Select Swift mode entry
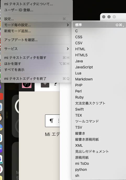 [x=99, y=109]
